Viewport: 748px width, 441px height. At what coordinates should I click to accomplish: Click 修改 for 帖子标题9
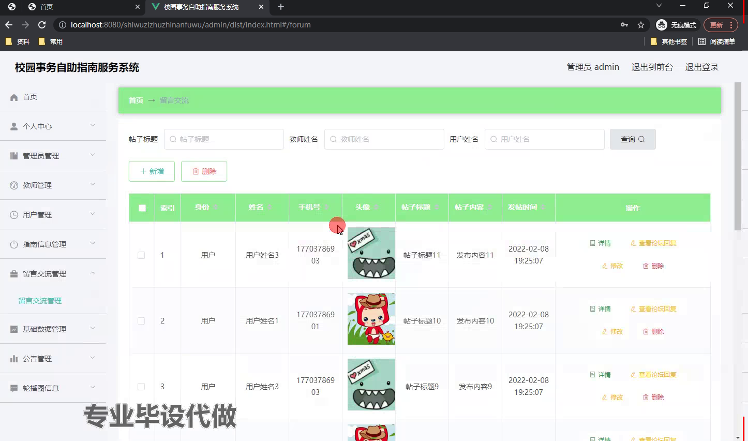coord(612,398)
